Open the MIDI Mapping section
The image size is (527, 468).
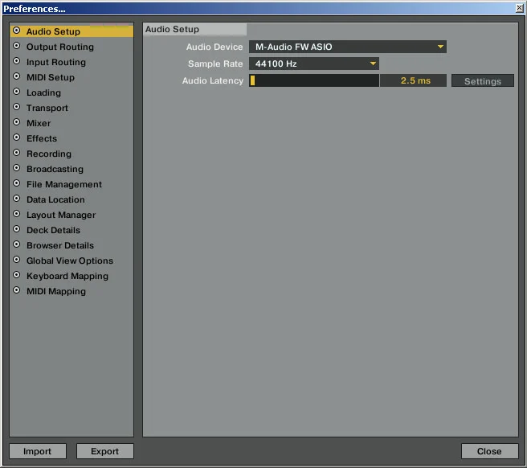pos(55,291)
